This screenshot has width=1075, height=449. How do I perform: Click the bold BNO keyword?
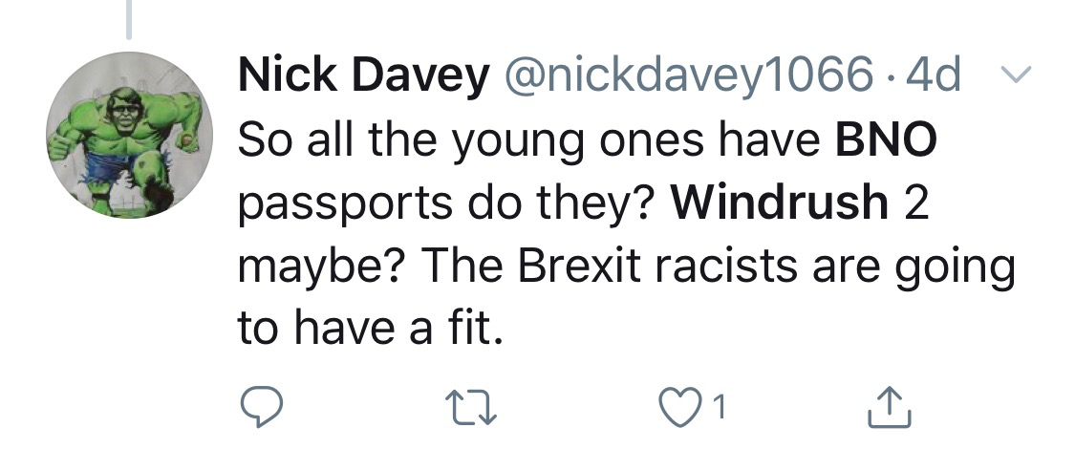tap(886, 141)
